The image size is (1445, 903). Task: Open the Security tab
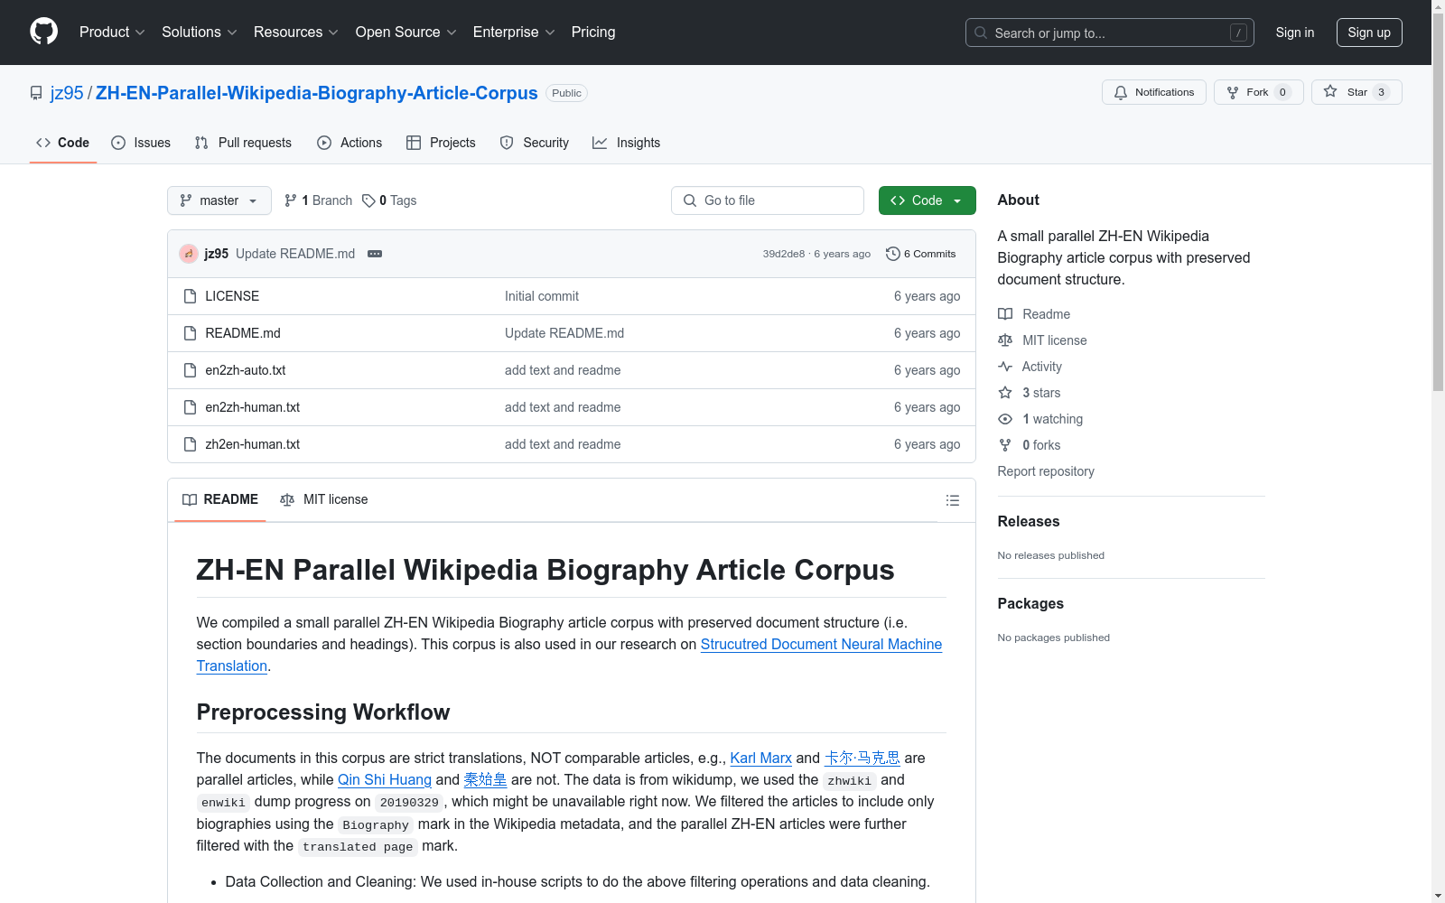click(535, 143)
